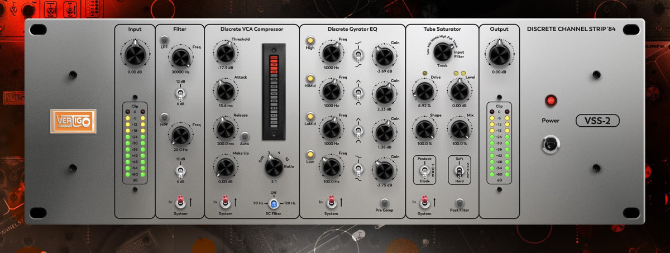Click the red Power LED button
The height and width of the screenshot is (253, 670).
551,101
